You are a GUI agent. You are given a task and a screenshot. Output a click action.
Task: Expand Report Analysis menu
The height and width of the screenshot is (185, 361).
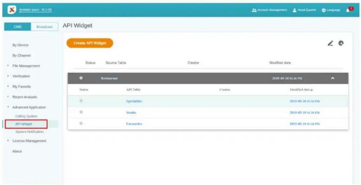click(25, 97)
